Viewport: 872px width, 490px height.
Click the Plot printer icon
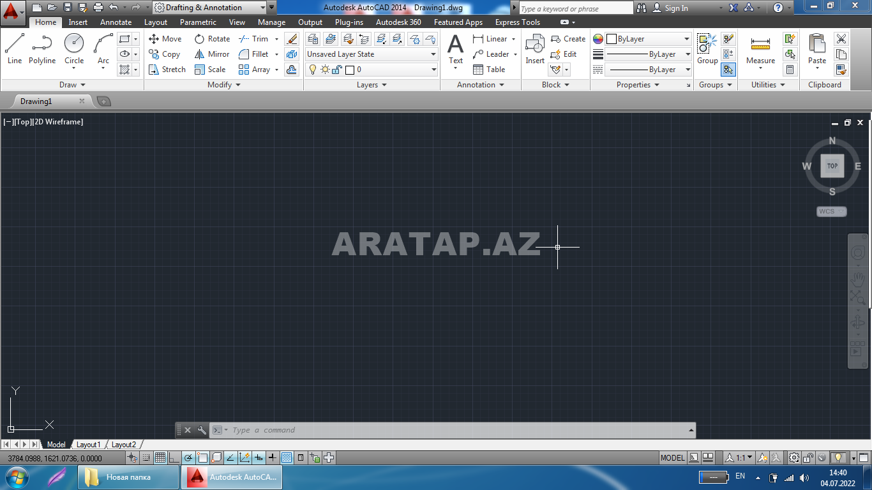(98, 8)
